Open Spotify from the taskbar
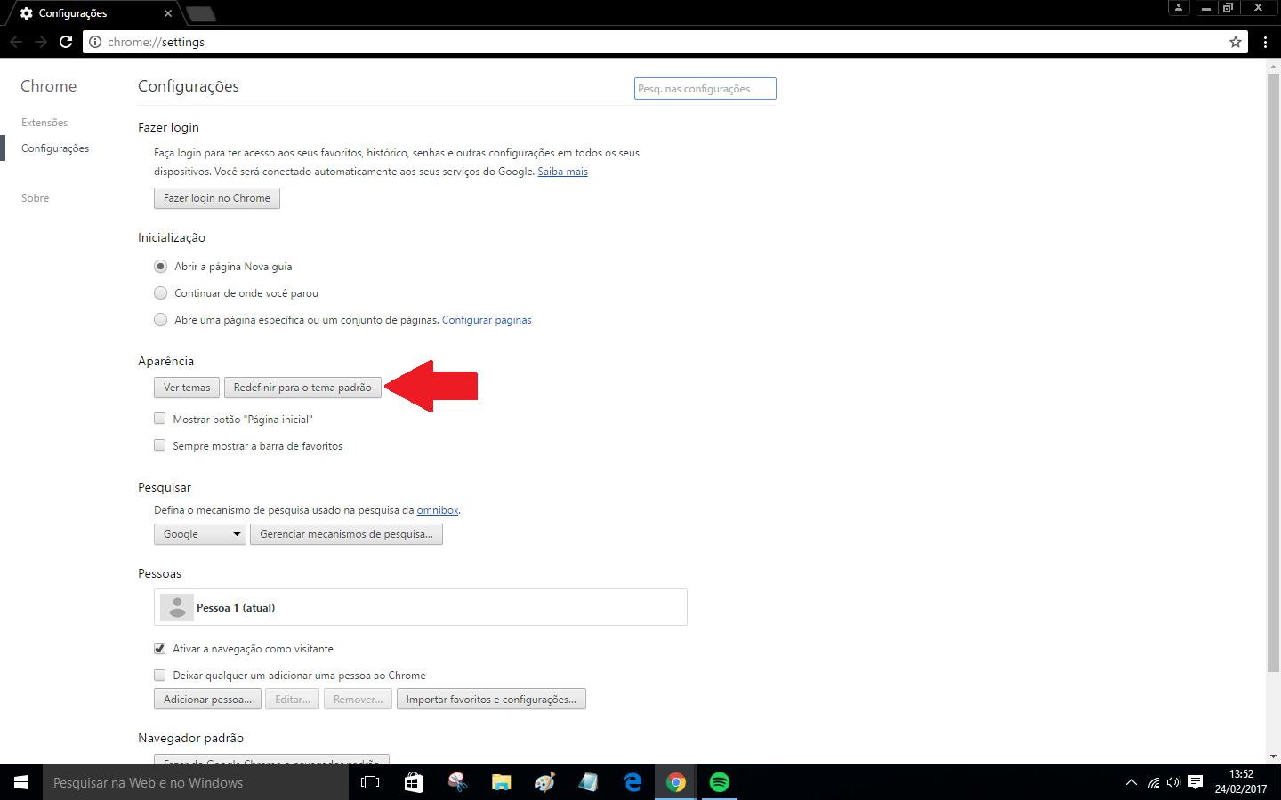The image size is (1281, 800). tap(719, 782)
